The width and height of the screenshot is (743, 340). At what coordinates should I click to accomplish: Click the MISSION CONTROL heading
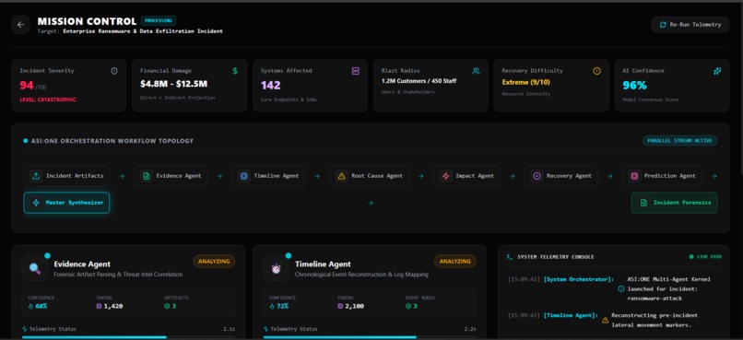pos(87,21)
